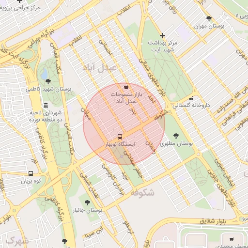The width and height of the screenshot is (248, 248).
Task: Select the بزرگراه چراغی highway label
Action: (41, 39)
